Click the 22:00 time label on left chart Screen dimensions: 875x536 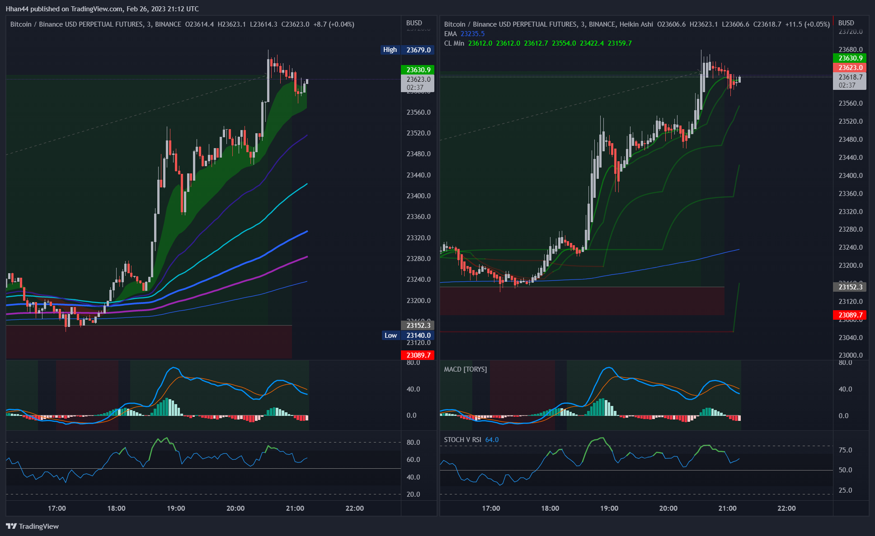[x=355, y=508]
